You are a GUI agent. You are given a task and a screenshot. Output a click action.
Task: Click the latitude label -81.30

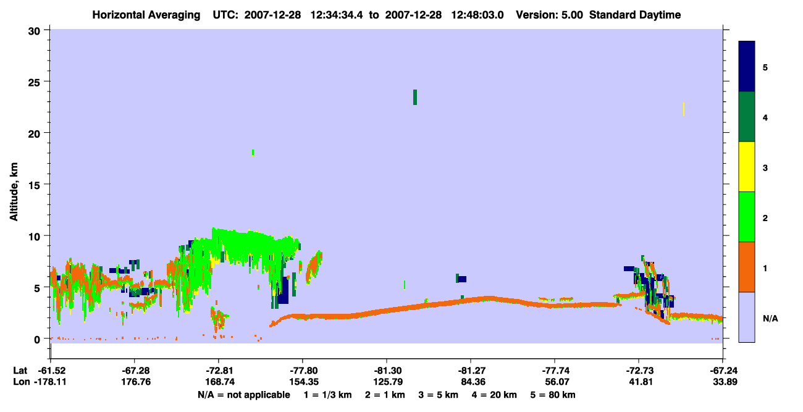[386, 370]
